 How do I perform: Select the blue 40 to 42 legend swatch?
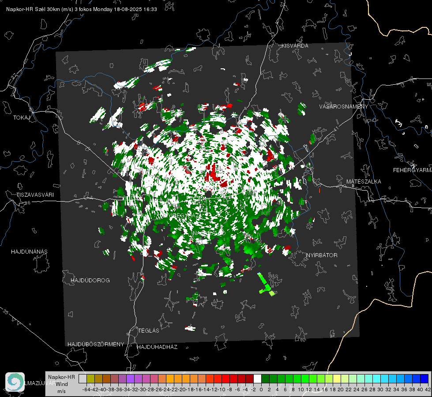click(424, 378)
